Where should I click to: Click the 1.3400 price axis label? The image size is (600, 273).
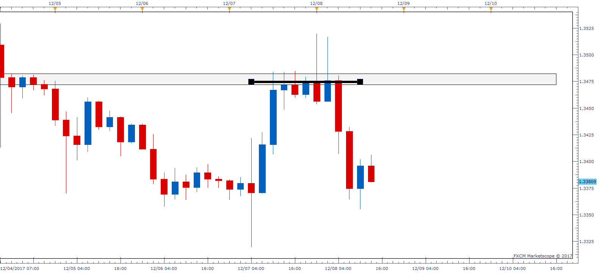pyautogui.click(x=587, y=162)
